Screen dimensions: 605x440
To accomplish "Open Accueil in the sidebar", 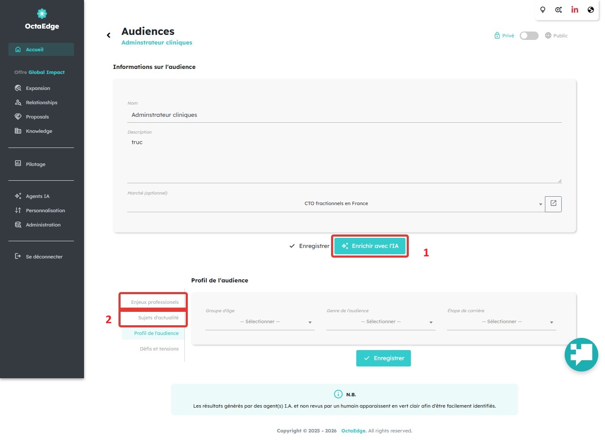I will 41,50.
